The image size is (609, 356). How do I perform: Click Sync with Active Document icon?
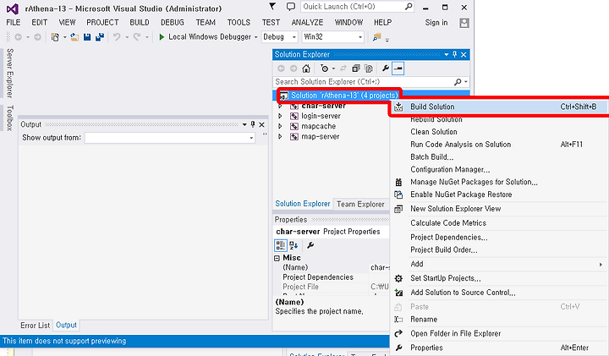[x=343, y=68]
